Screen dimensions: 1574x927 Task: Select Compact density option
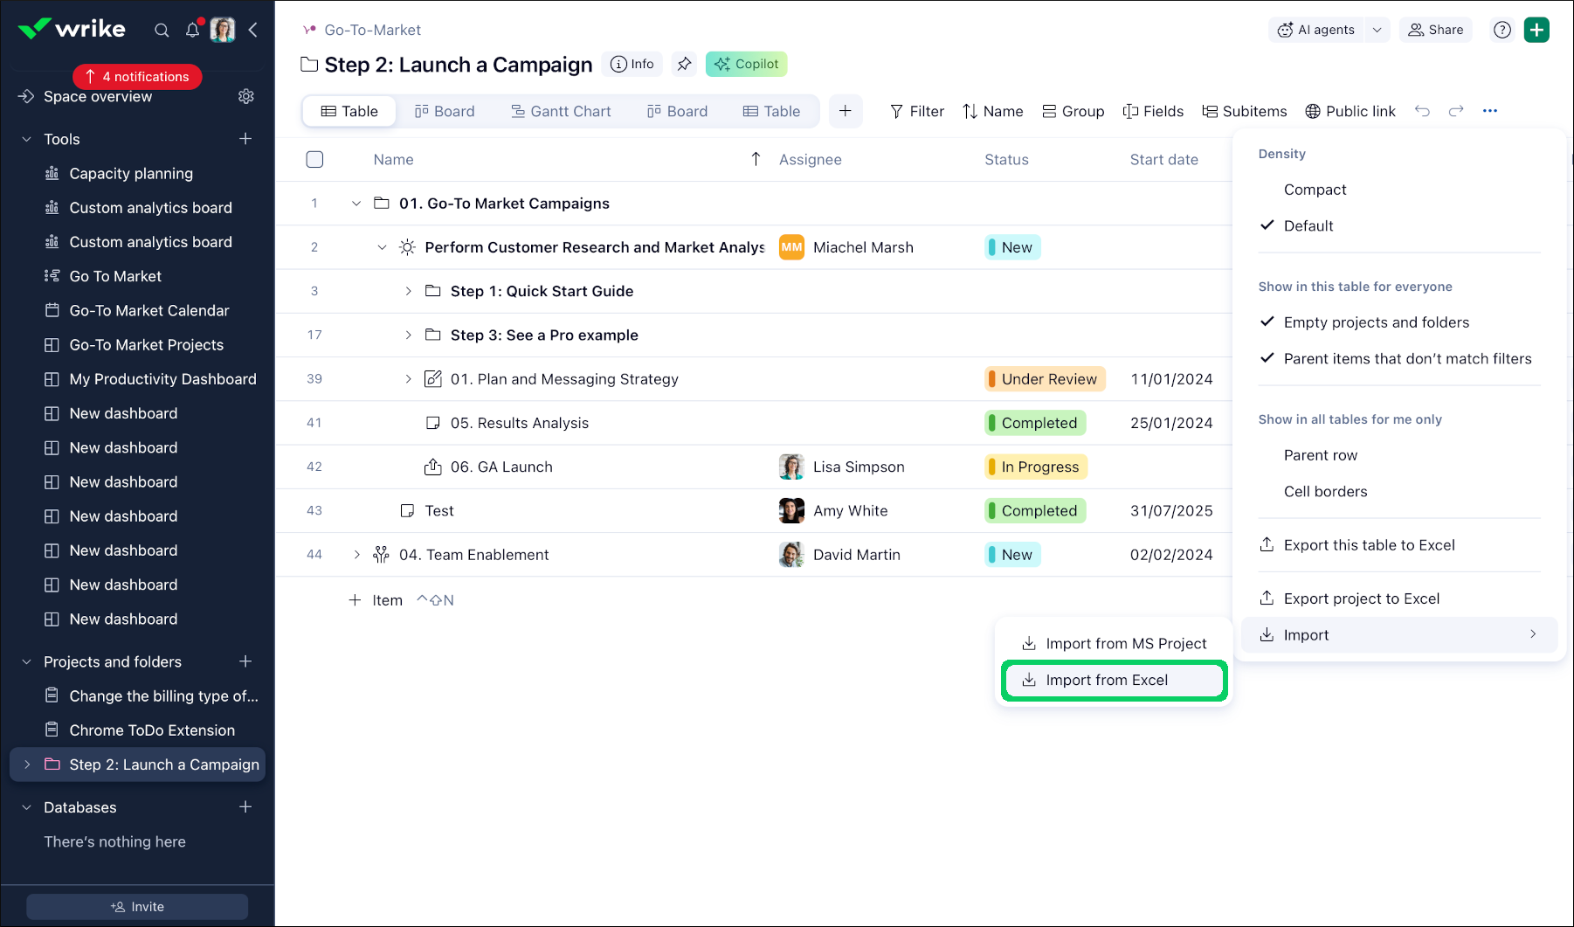click(x=1315, y=190)
